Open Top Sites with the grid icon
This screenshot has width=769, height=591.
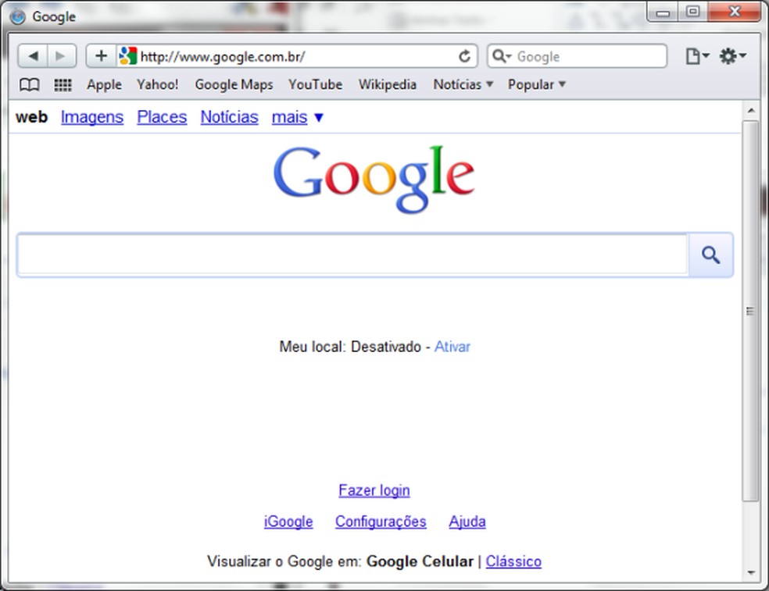point(63,84)
